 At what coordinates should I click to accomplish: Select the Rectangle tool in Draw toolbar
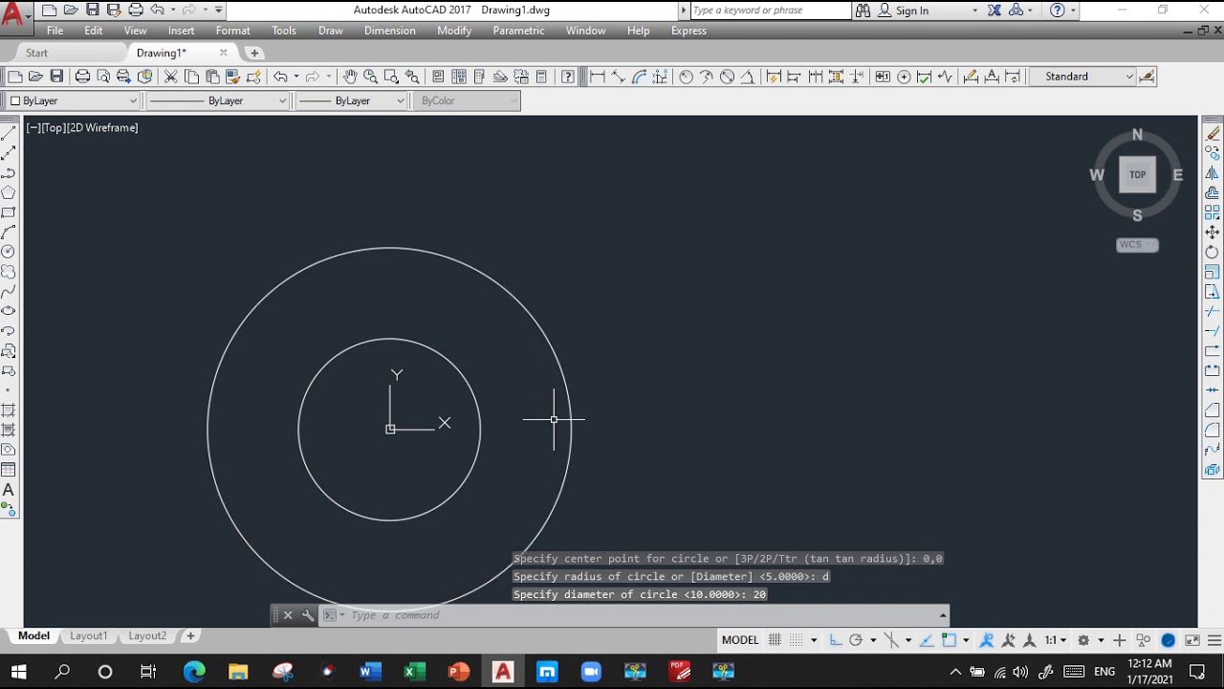pyautogui.click(x=9, y=212)
